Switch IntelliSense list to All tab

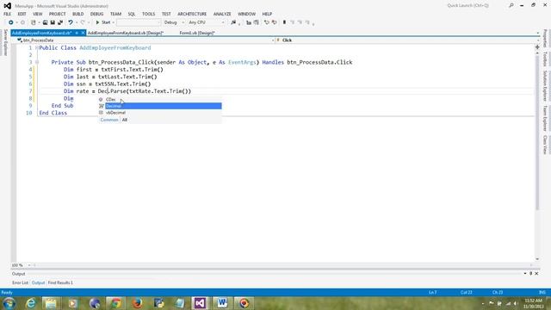pos(124,120)
